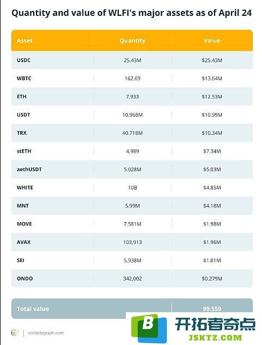
Task: Click the WHITE quantity 10B
Action: tap(132, 187)
